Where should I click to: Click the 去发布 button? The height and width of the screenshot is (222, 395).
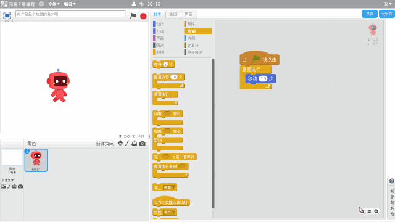coord(387,14)
